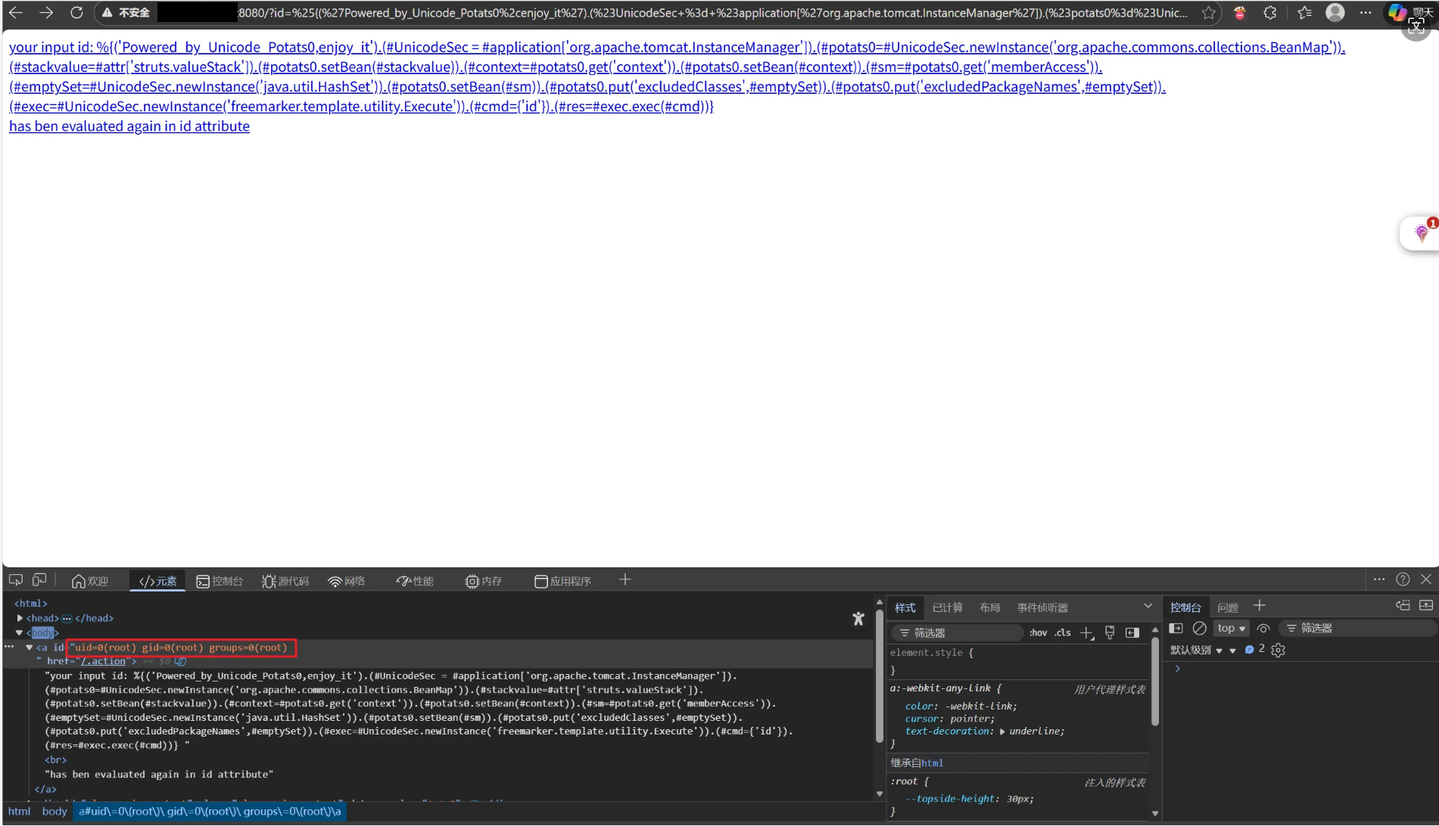Toggle the computed styles sidebar
The image size is (1439, 826).
[x=1132, y=633]
